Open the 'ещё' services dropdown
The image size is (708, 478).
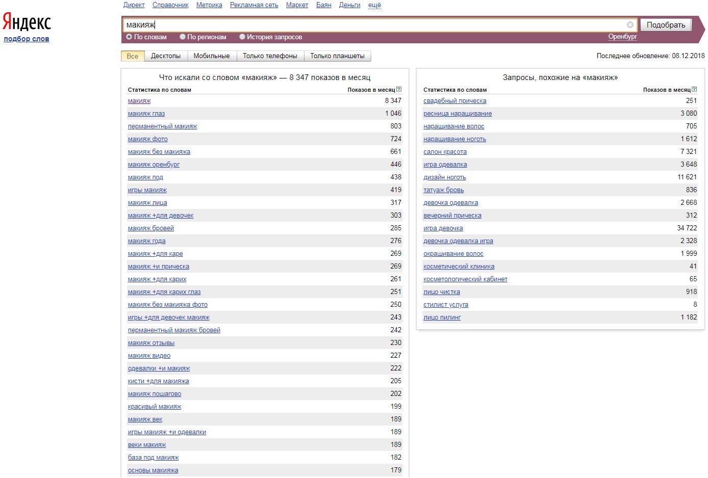point(374,5)
